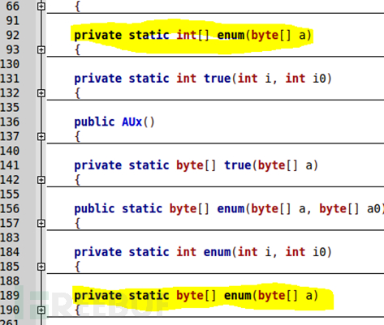The image size is (384, 325).
Task: Unfold byte[] true(byte[] a) method at line 142
Action: point(41,180)
